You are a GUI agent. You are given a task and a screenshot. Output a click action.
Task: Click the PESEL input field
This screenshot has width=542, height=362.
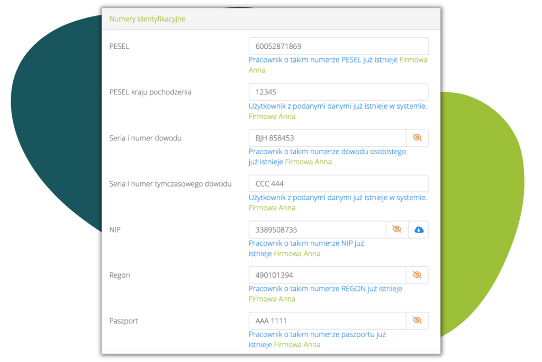[x=338, y=46]
